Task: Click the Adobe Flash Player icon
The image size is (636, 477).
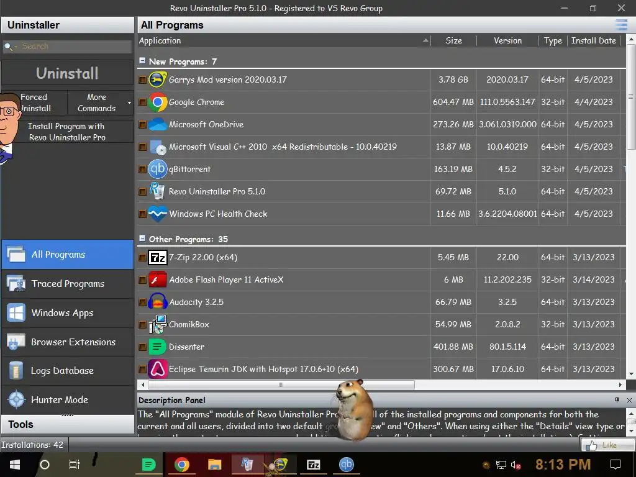Action: pos(157,279)
